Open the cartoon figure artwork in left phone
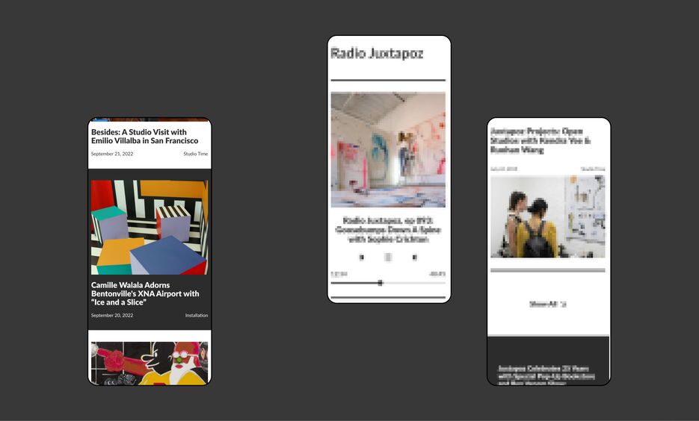The width and height of the screenshot is (699, 421). [150, 363]
